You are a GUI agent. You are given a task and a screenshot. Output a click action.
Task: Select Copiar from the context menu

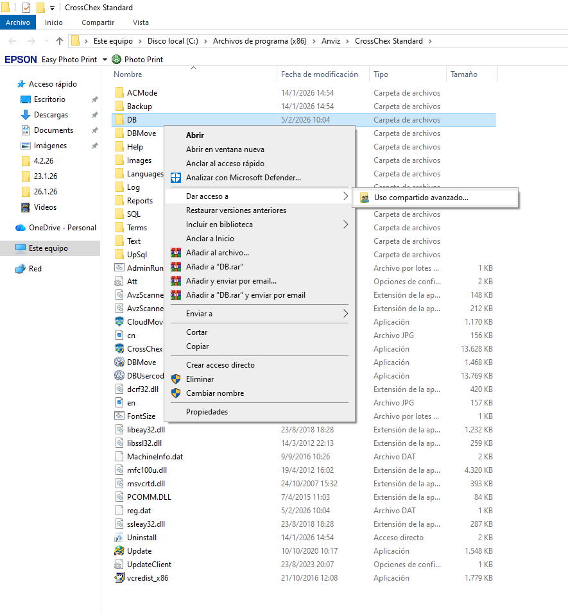click(260, 346)
